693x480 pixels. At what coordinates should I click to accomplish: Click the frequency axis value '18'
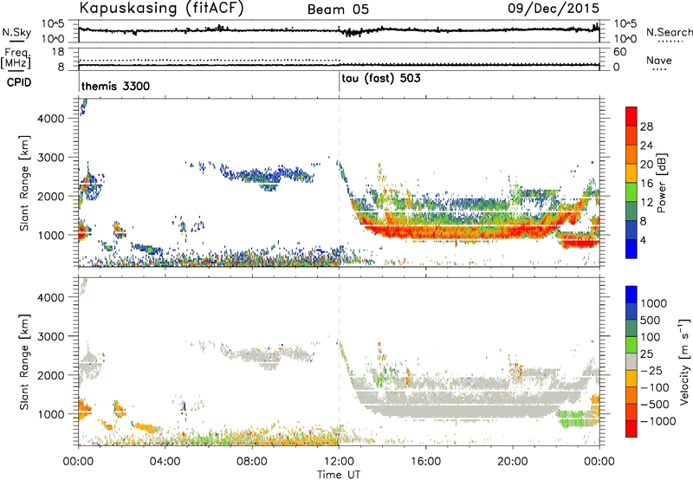click(x=58, y=52)
